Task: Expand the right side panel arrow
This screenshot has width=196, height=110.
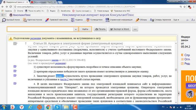Action: (x=179, y=93)
